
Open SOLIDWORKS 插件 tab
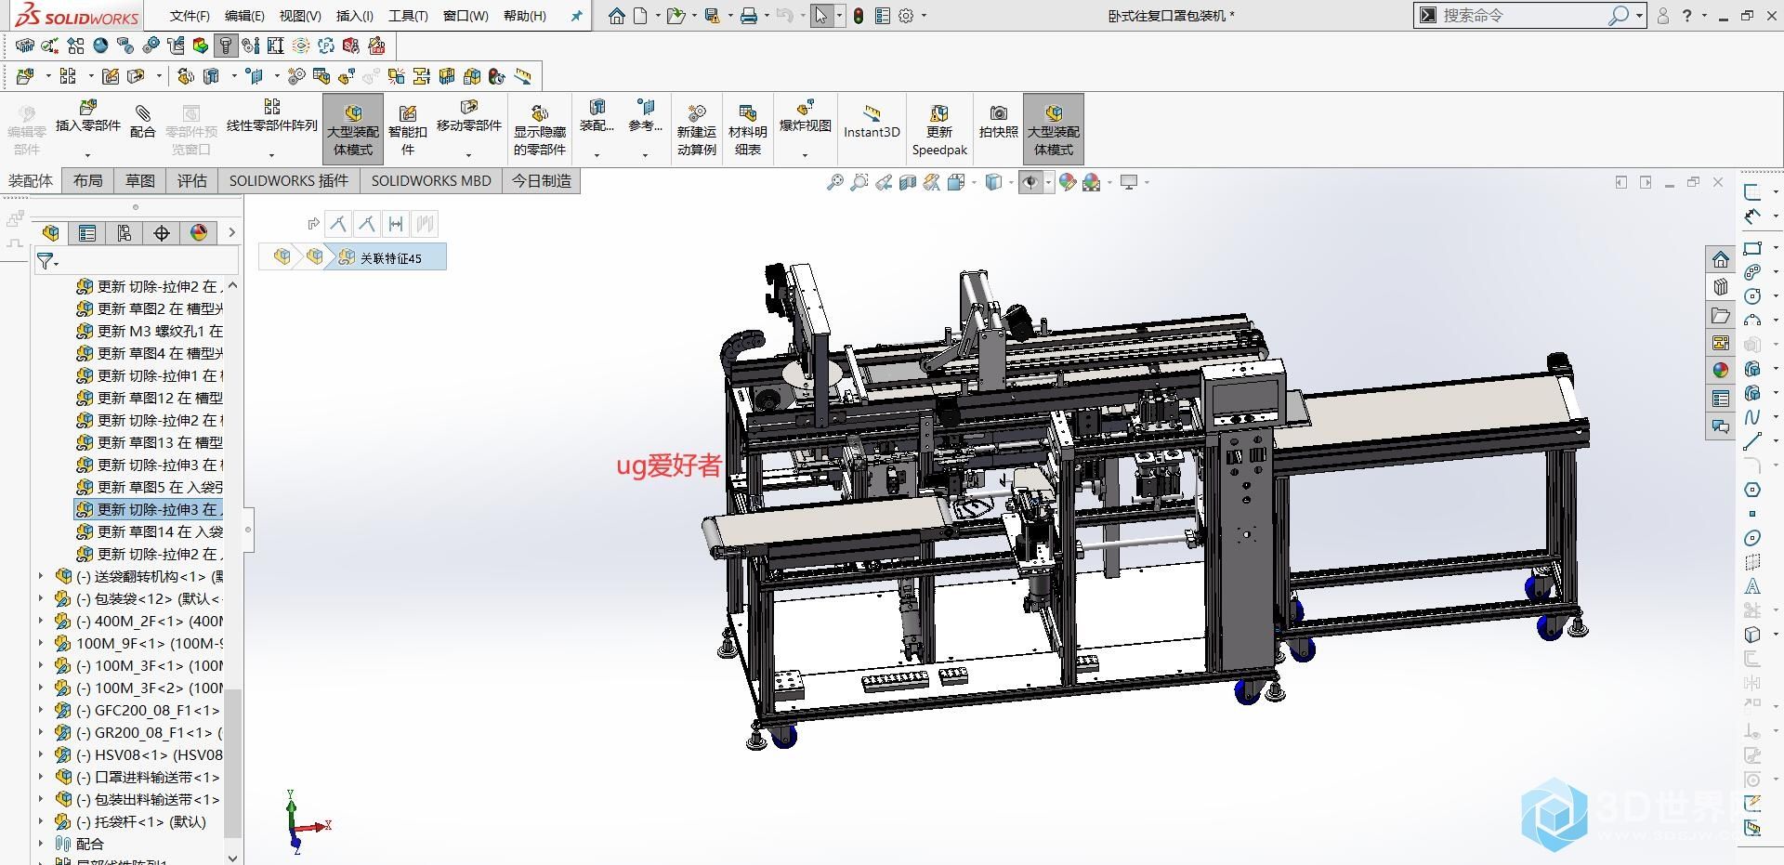[x=289, y=181]
